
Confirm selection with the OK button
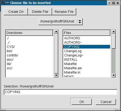pos(82,102)
